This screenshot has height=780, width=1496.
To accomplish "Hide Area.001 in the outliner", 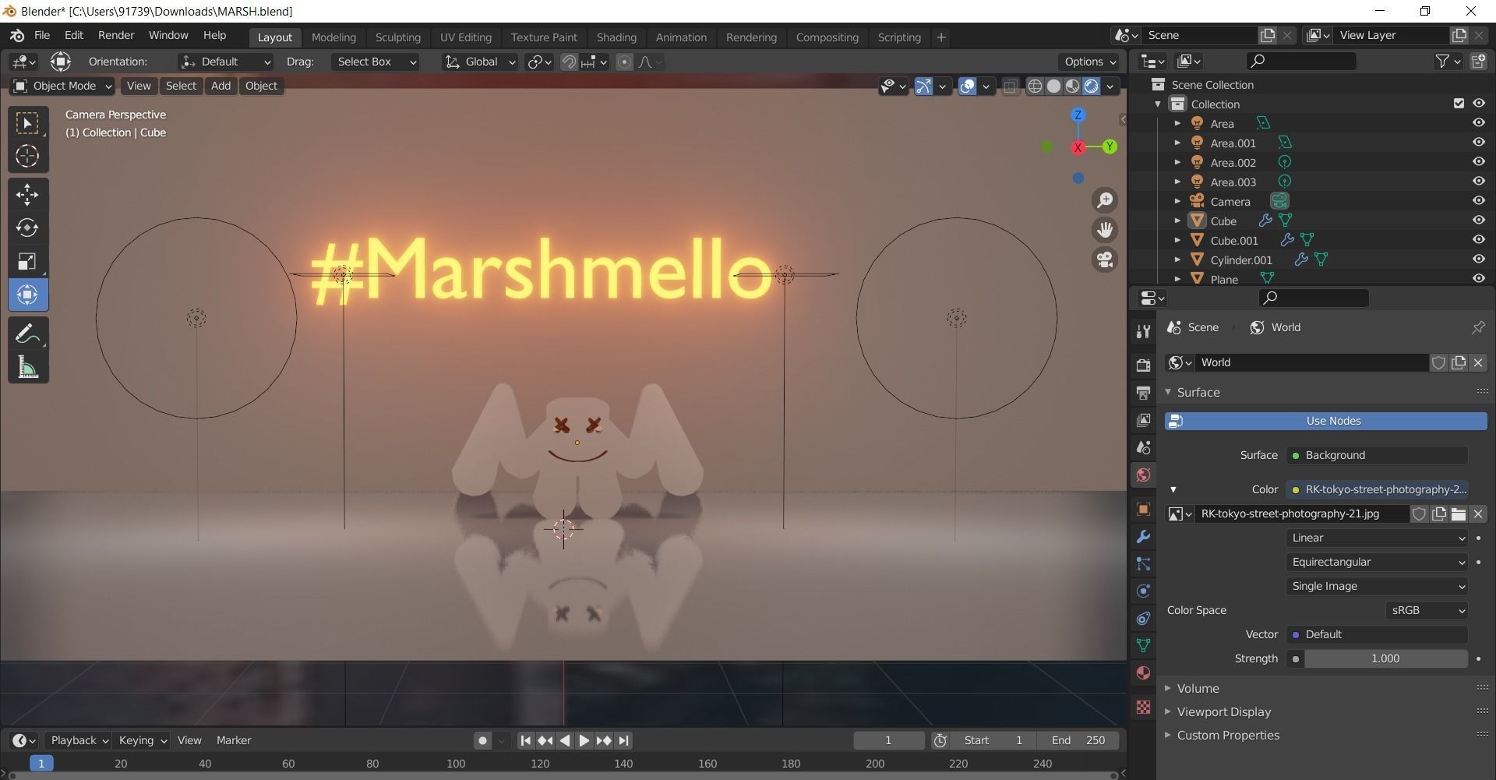I will [x=1478, y=143].
